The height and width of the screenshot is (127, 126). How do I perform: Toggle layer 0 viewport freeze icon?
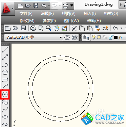(105, 37)
